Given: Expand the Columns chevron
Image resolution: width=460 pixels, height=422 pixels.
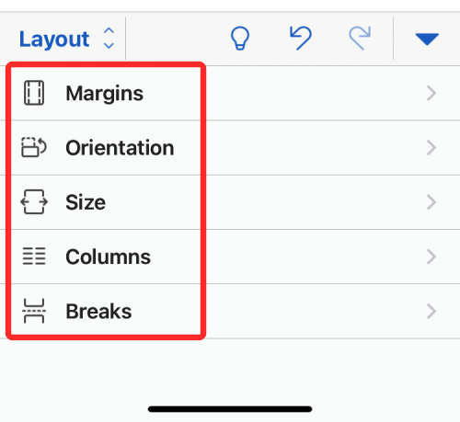Looking at the screenshot, I should click(431, 257).
